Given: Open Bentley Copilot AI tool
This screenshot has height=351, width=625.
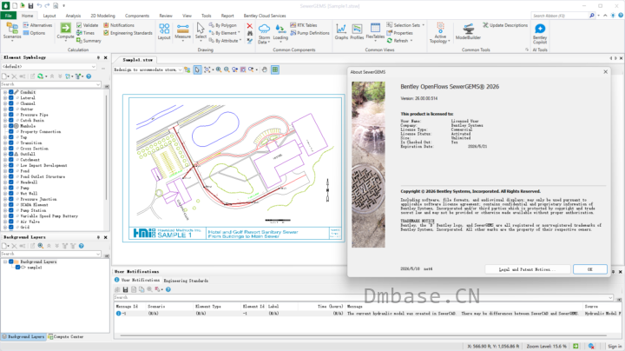Looking at the screenshot, I should (540, 34).
